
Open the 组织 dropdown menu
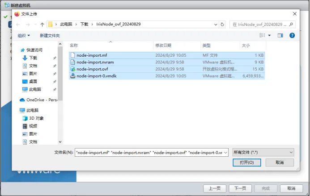[x=24, y=36]
